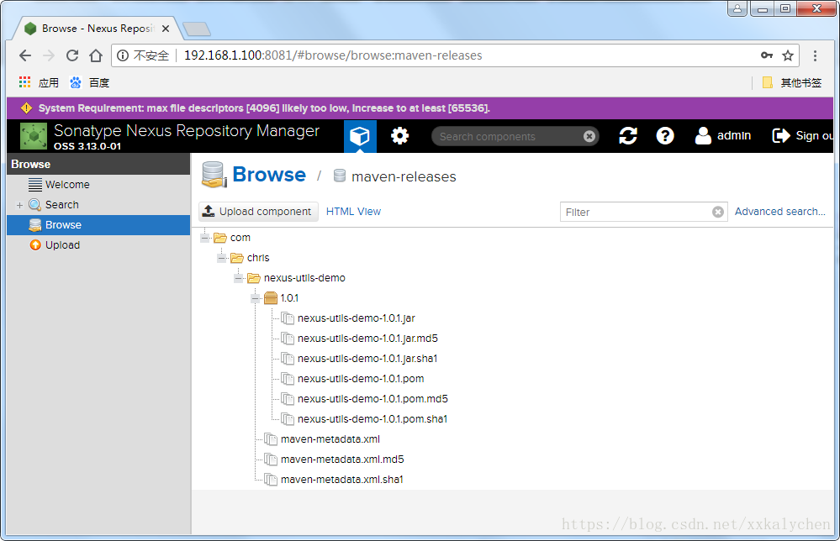Go back in the browser

[x=25, y=55]
